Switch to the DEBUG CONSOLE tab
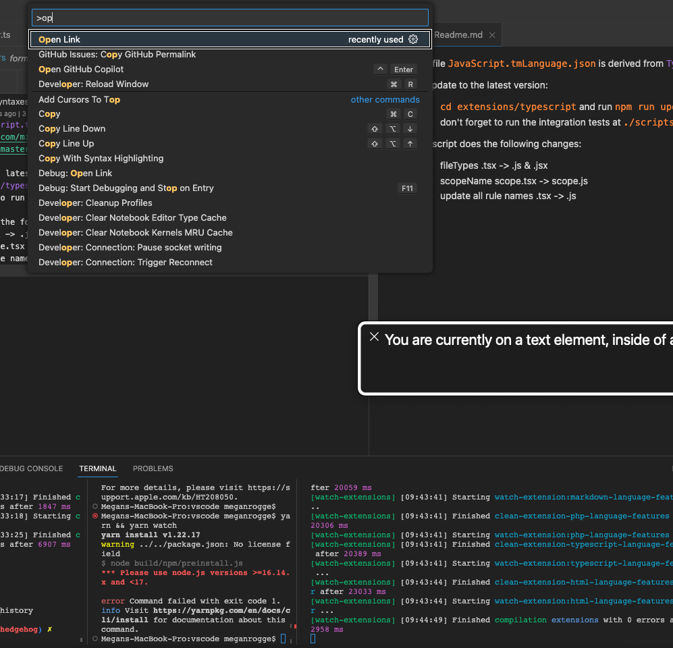 click(x=31, y=468)
